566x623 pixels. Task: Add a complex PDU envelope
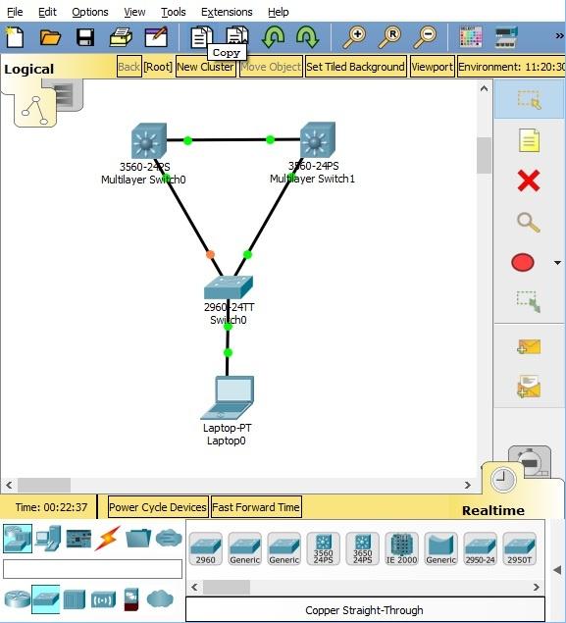point(529,387)
